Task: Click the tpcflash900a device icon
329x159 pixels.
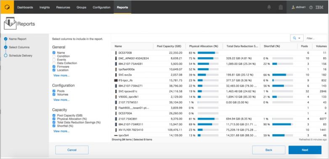Action: coord(116,69)
